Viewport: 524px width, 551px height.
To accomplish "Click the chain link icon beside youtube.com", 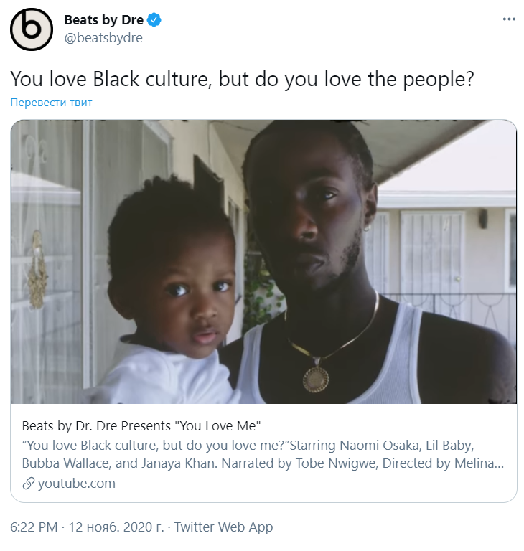I will (29, 484).
